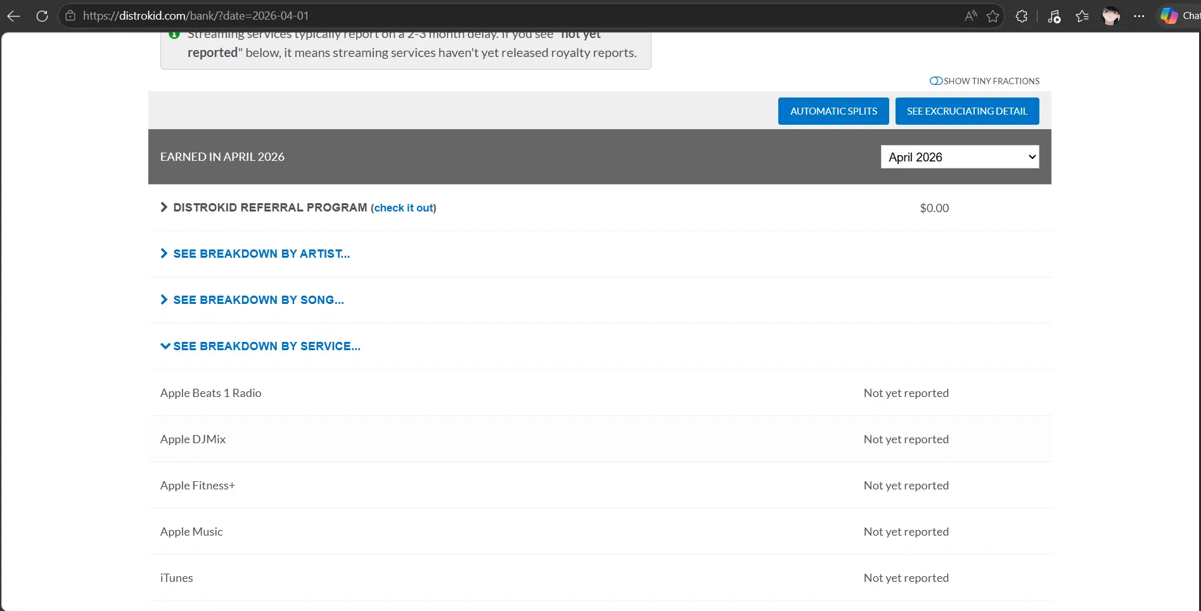
Task: Collapse See Breakdown by Service chevron
Action: [x=165, y=346]
